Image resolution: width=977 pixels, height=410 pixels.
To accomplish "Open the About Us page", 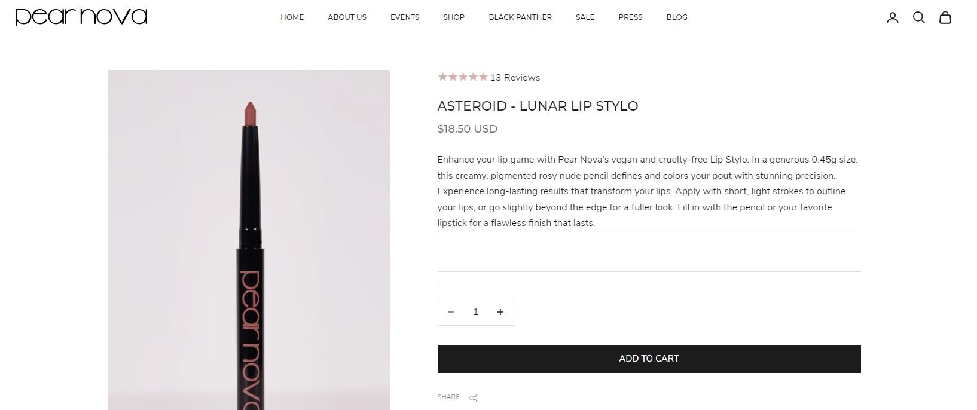I will click(x=347, y=17).
